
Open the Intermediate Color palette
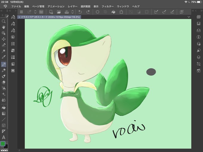tap(13, 57)
